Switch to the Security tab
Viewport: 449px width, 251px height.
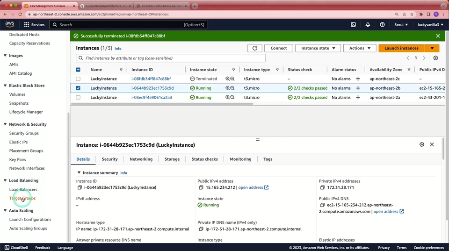coord(109,159)
